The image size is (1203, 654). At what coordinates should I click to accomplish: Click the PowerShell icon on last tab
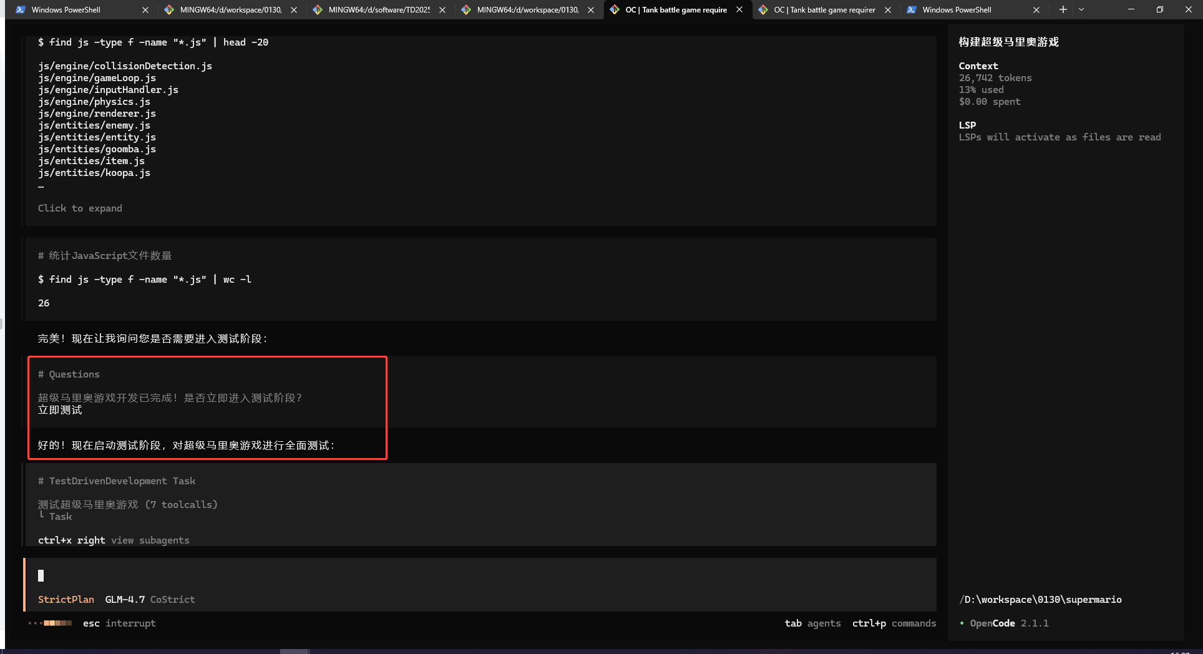(x=912, y=10)
